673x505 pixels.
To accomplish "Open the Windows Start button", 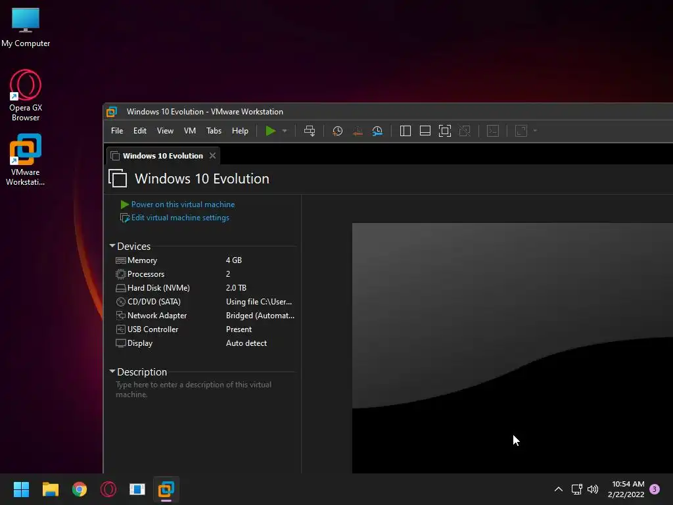I will click(22, 489).
